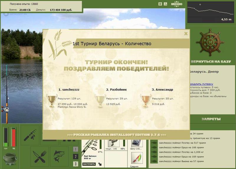Select third place name Александр
The image size is (236, 169).
[162, 90]
